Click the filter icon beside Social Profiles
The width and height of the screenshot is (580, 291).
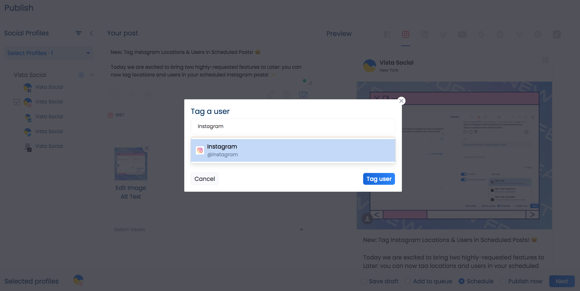[x=79, y=33]
